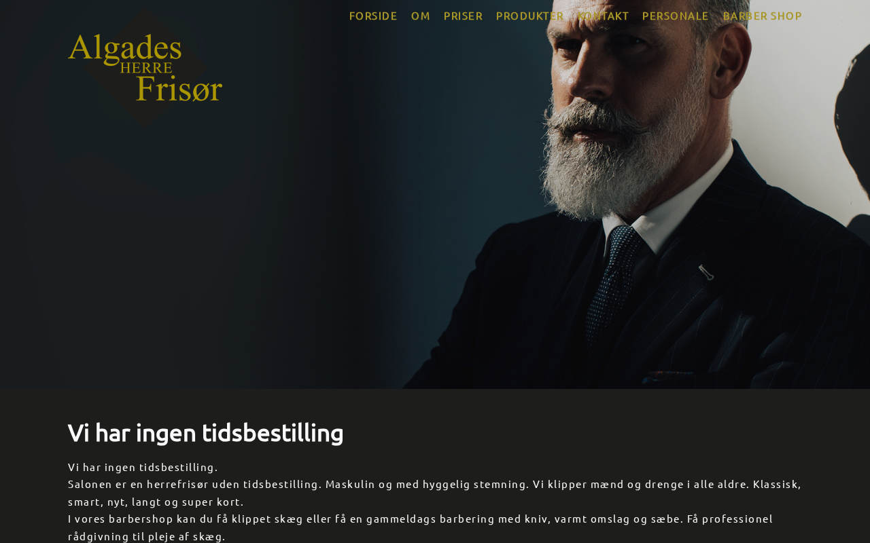This screenshot has width=870, height=543.
Task: Select PRODUKTER in the navigation bar
Action: coord(530,16)
